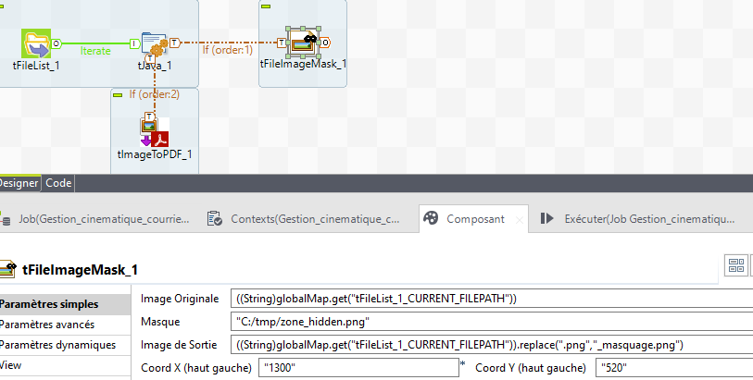Open the Job(Gestion_cinematique) view tab
The height and width of the screenshot is (380, 753).
pyautogui.click(x=102, y=219)
